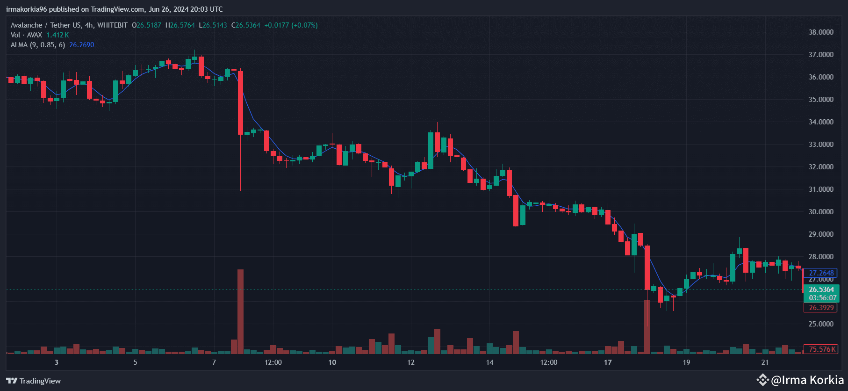848x391 pixels.
Task: Click the red 26.3929 price axis label
Action: [x=821, y=308]
